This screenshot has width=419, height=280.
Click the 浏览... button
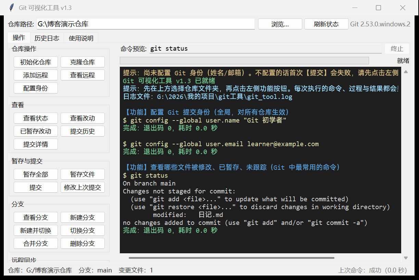tap(280, 24)
